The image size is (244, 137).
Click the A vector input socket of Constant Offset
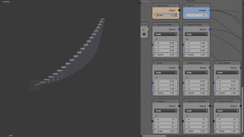click(152, 45)
